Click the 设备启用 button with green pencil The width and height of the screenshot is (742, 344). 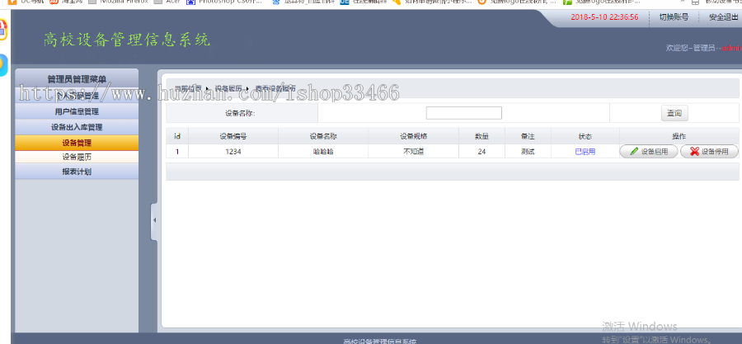pyautogui.click(x=649, y=152)
